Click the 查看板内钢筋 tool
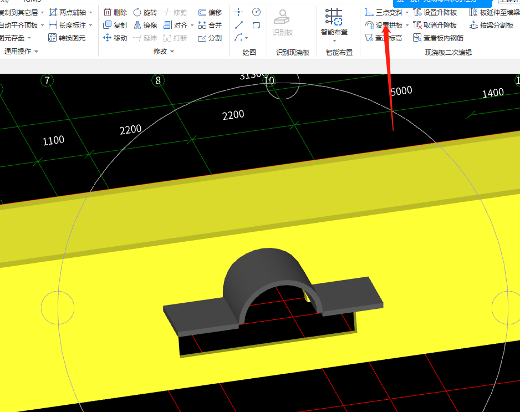The image size is (520, 412). click(438, 38)
